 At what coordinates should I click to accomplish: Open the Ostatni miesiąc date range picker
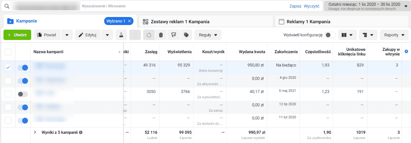click(x=367, y=6)
